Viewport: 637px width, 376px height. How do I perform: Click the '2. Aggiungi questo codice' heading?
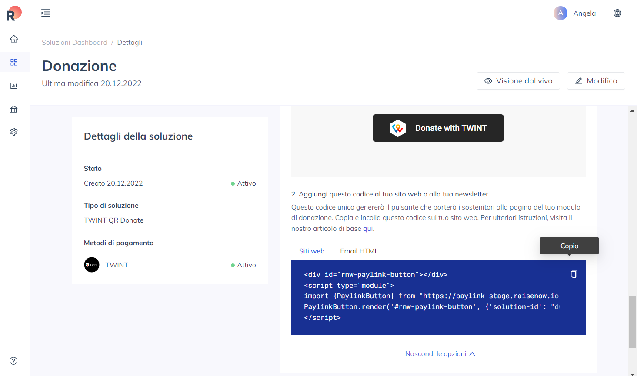click(390, 194)
